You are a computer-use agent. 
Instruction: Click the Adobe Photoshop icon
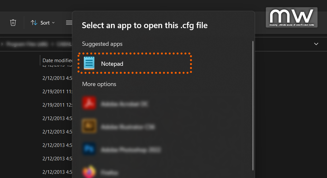coord(89,149)
